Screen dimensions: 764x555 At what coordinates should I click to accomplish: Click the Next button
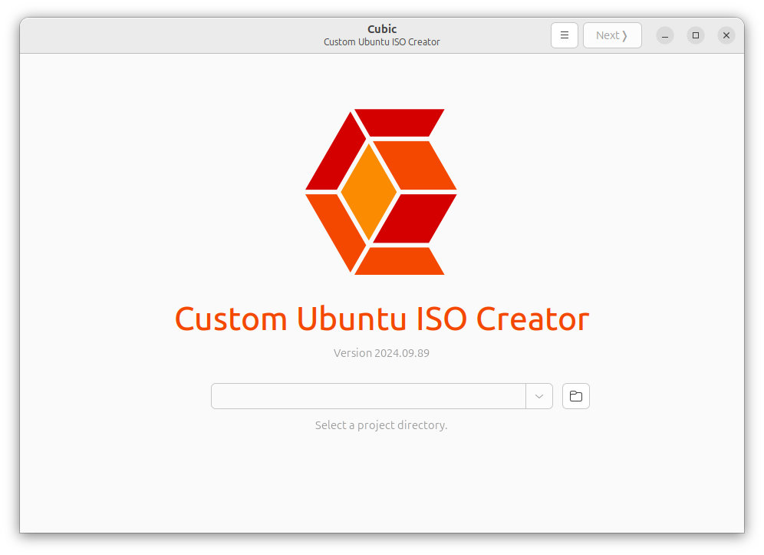(x=612, y=35)
